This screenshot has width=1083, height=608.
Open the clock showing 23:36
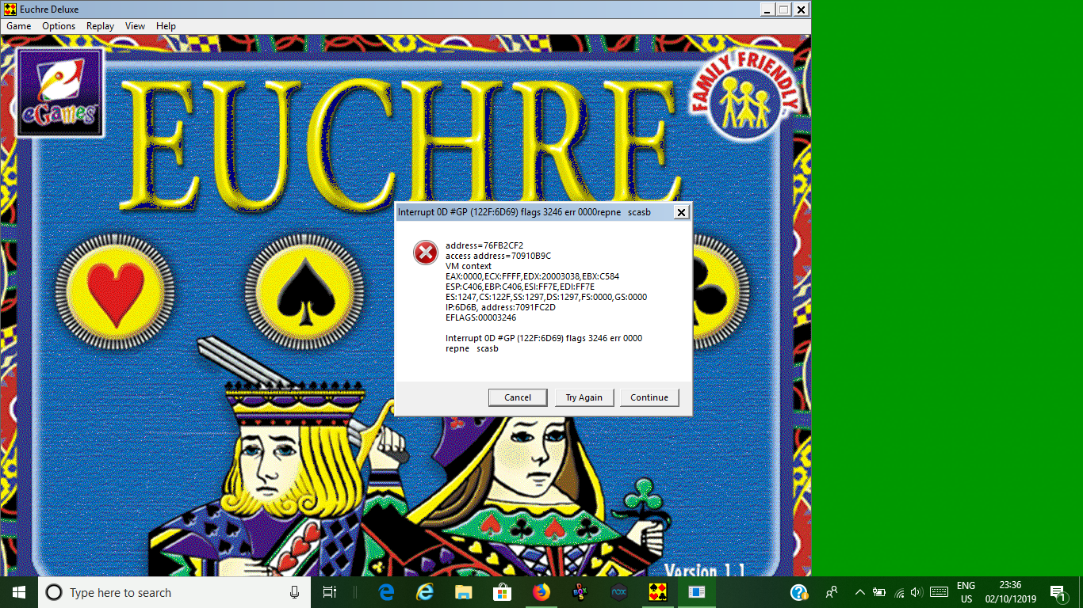pos(1010,592)
